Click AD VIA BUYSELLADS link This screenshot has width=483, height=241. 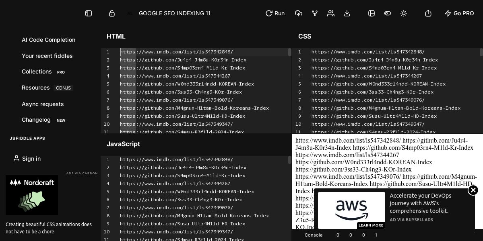pos(411,220)
